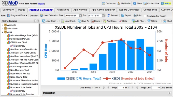The height and width of the screenshot is (97, 173).
Task: Toggle XSEDE CPU Hours: Total legend swatch
Action: (x=61, y=79)
